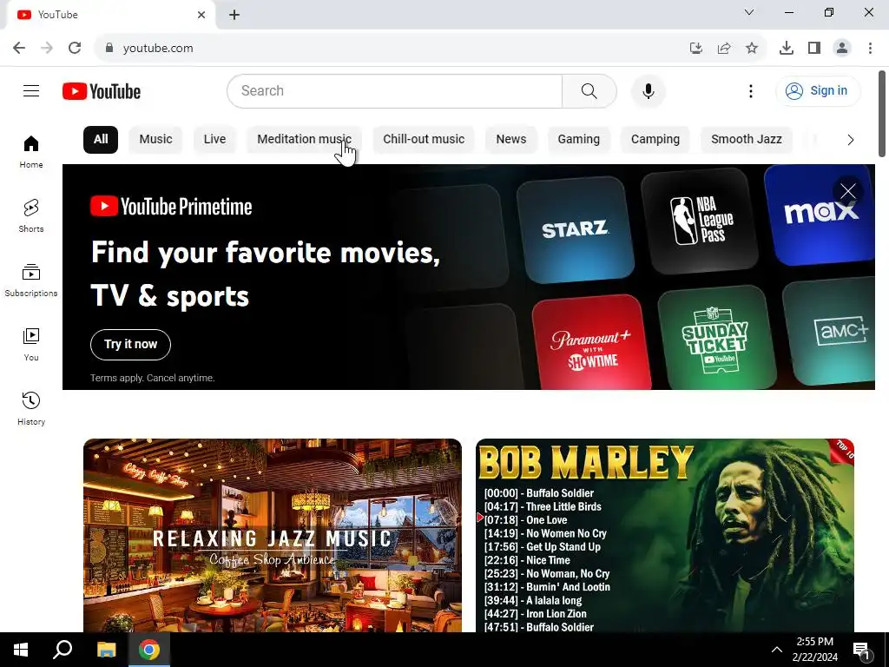Click the Sunday Ticket tile
The height and width of the screenshot is (667, 889).
716,338
